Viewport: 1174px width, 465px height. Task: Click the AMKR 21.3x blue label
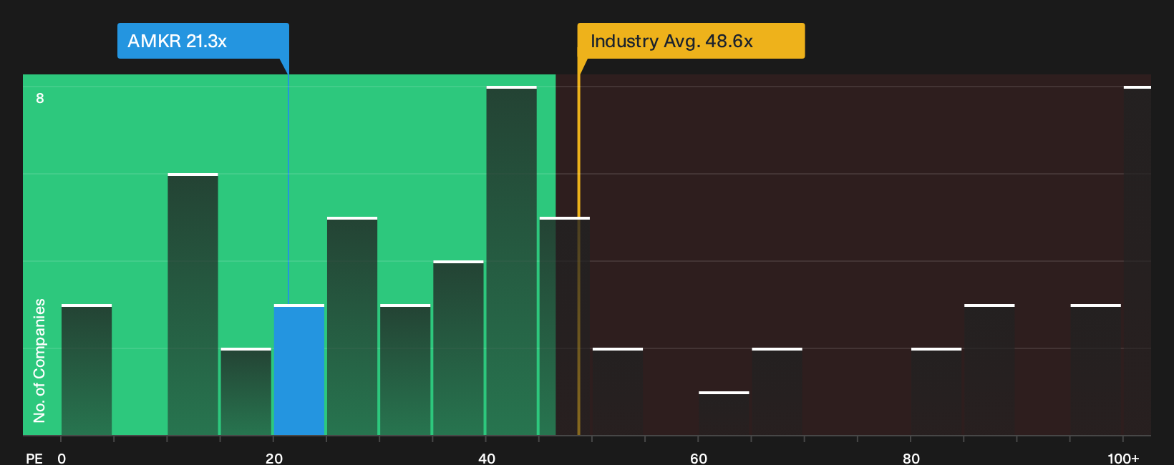203,41
